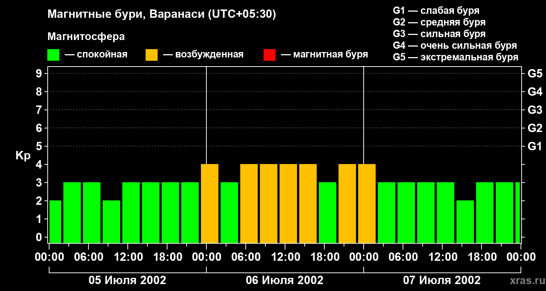Click the G4 label on the right axis
Screen dimensions: 546x291
coord(535,92)
